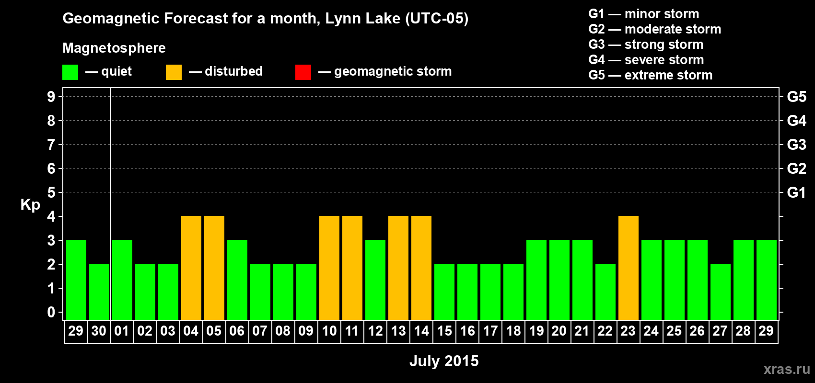Click the 'Magnetosphere' heading
This screenshot has height=383, width=815.
[114, 48]
